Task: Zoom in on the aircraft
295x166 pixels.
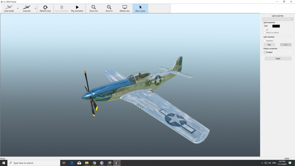Action: click(x=109, y=8)
